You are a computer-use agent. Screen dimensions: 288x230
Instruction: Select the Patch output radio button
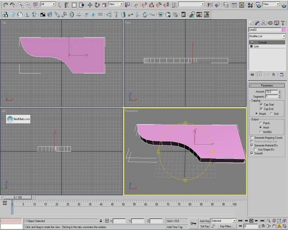click(260, 123)
